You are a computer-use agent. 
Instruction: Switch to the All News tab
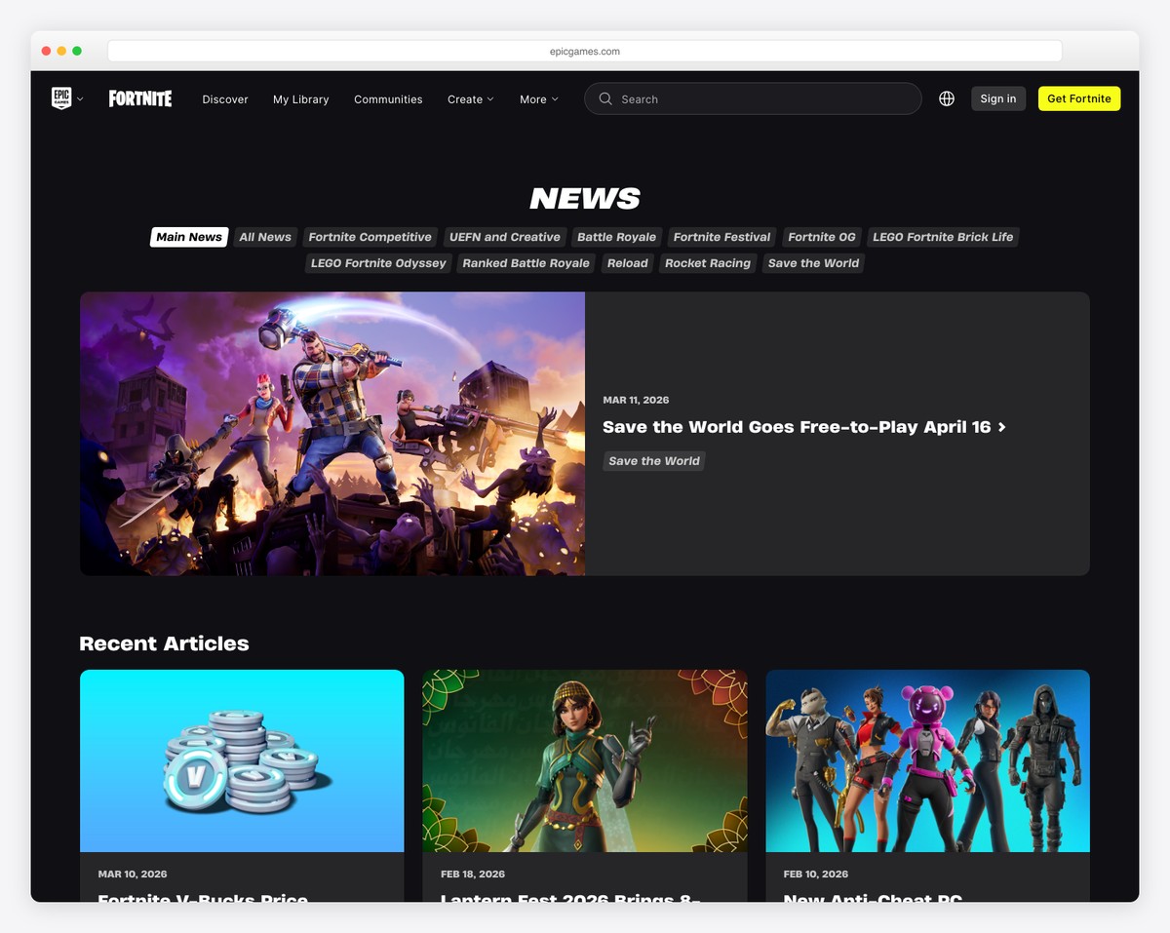pyautogui.click(x=264, y=236)
